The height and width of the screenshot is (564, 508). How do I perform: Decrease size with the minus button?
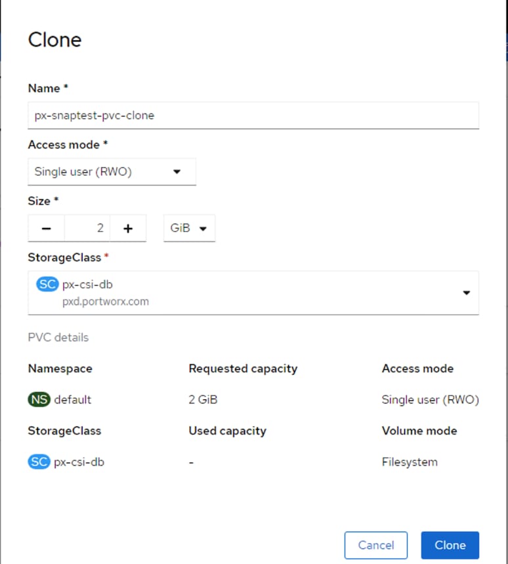click(47, 228)
